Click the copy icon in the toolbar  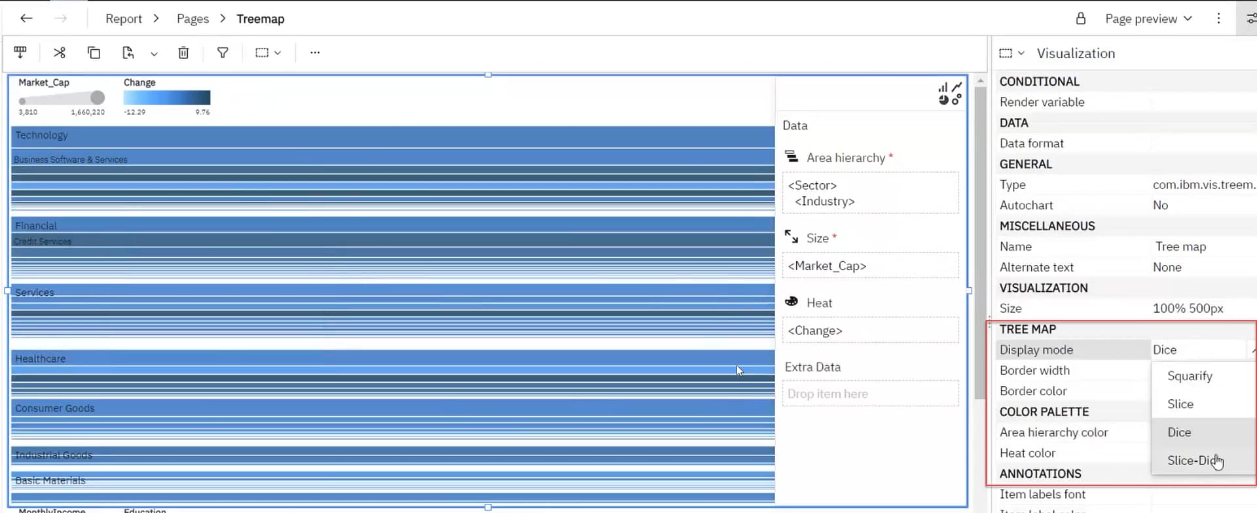[x=94, y=52]
